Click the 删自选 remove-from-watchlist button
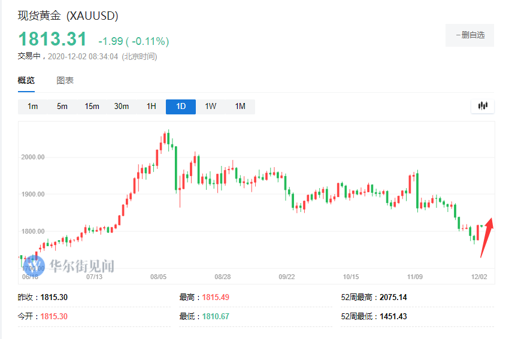The image size is (509, 339). 469,35
